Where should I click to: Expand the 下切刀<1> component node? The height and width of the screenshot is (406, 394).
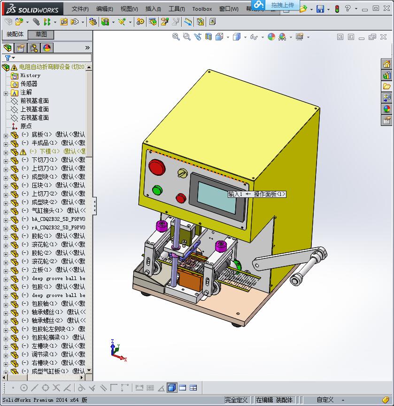[x=6, y=161]
